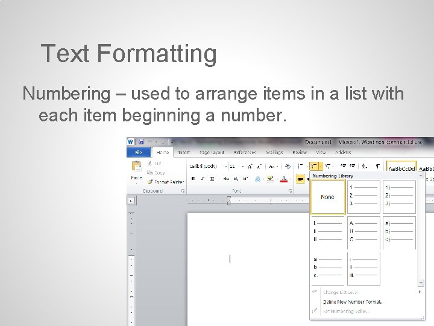
Task: Apply the red font color
Action: (x=284, y=179)
